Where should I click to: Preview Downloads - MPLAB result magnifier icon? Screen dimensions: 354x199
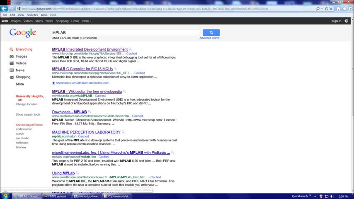click(x=90, y=112)
